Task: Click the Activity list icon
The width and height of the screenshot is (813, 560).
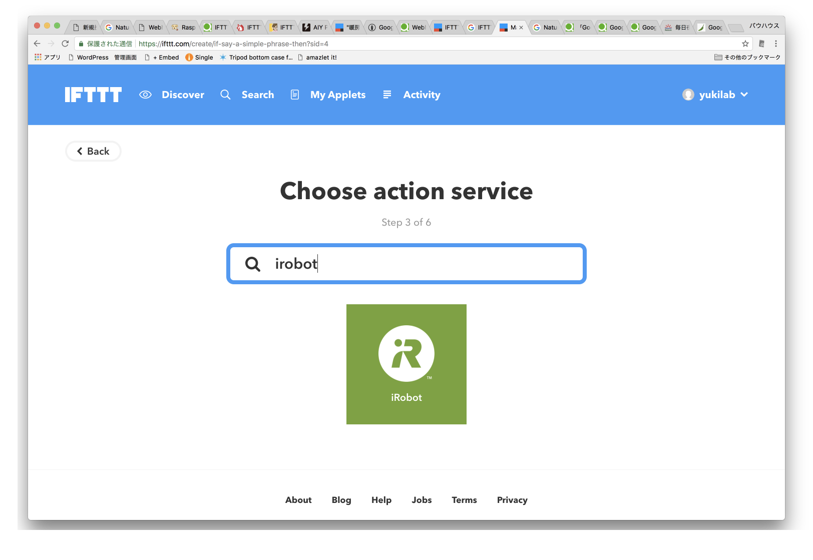Action: (x=387, y=95)
